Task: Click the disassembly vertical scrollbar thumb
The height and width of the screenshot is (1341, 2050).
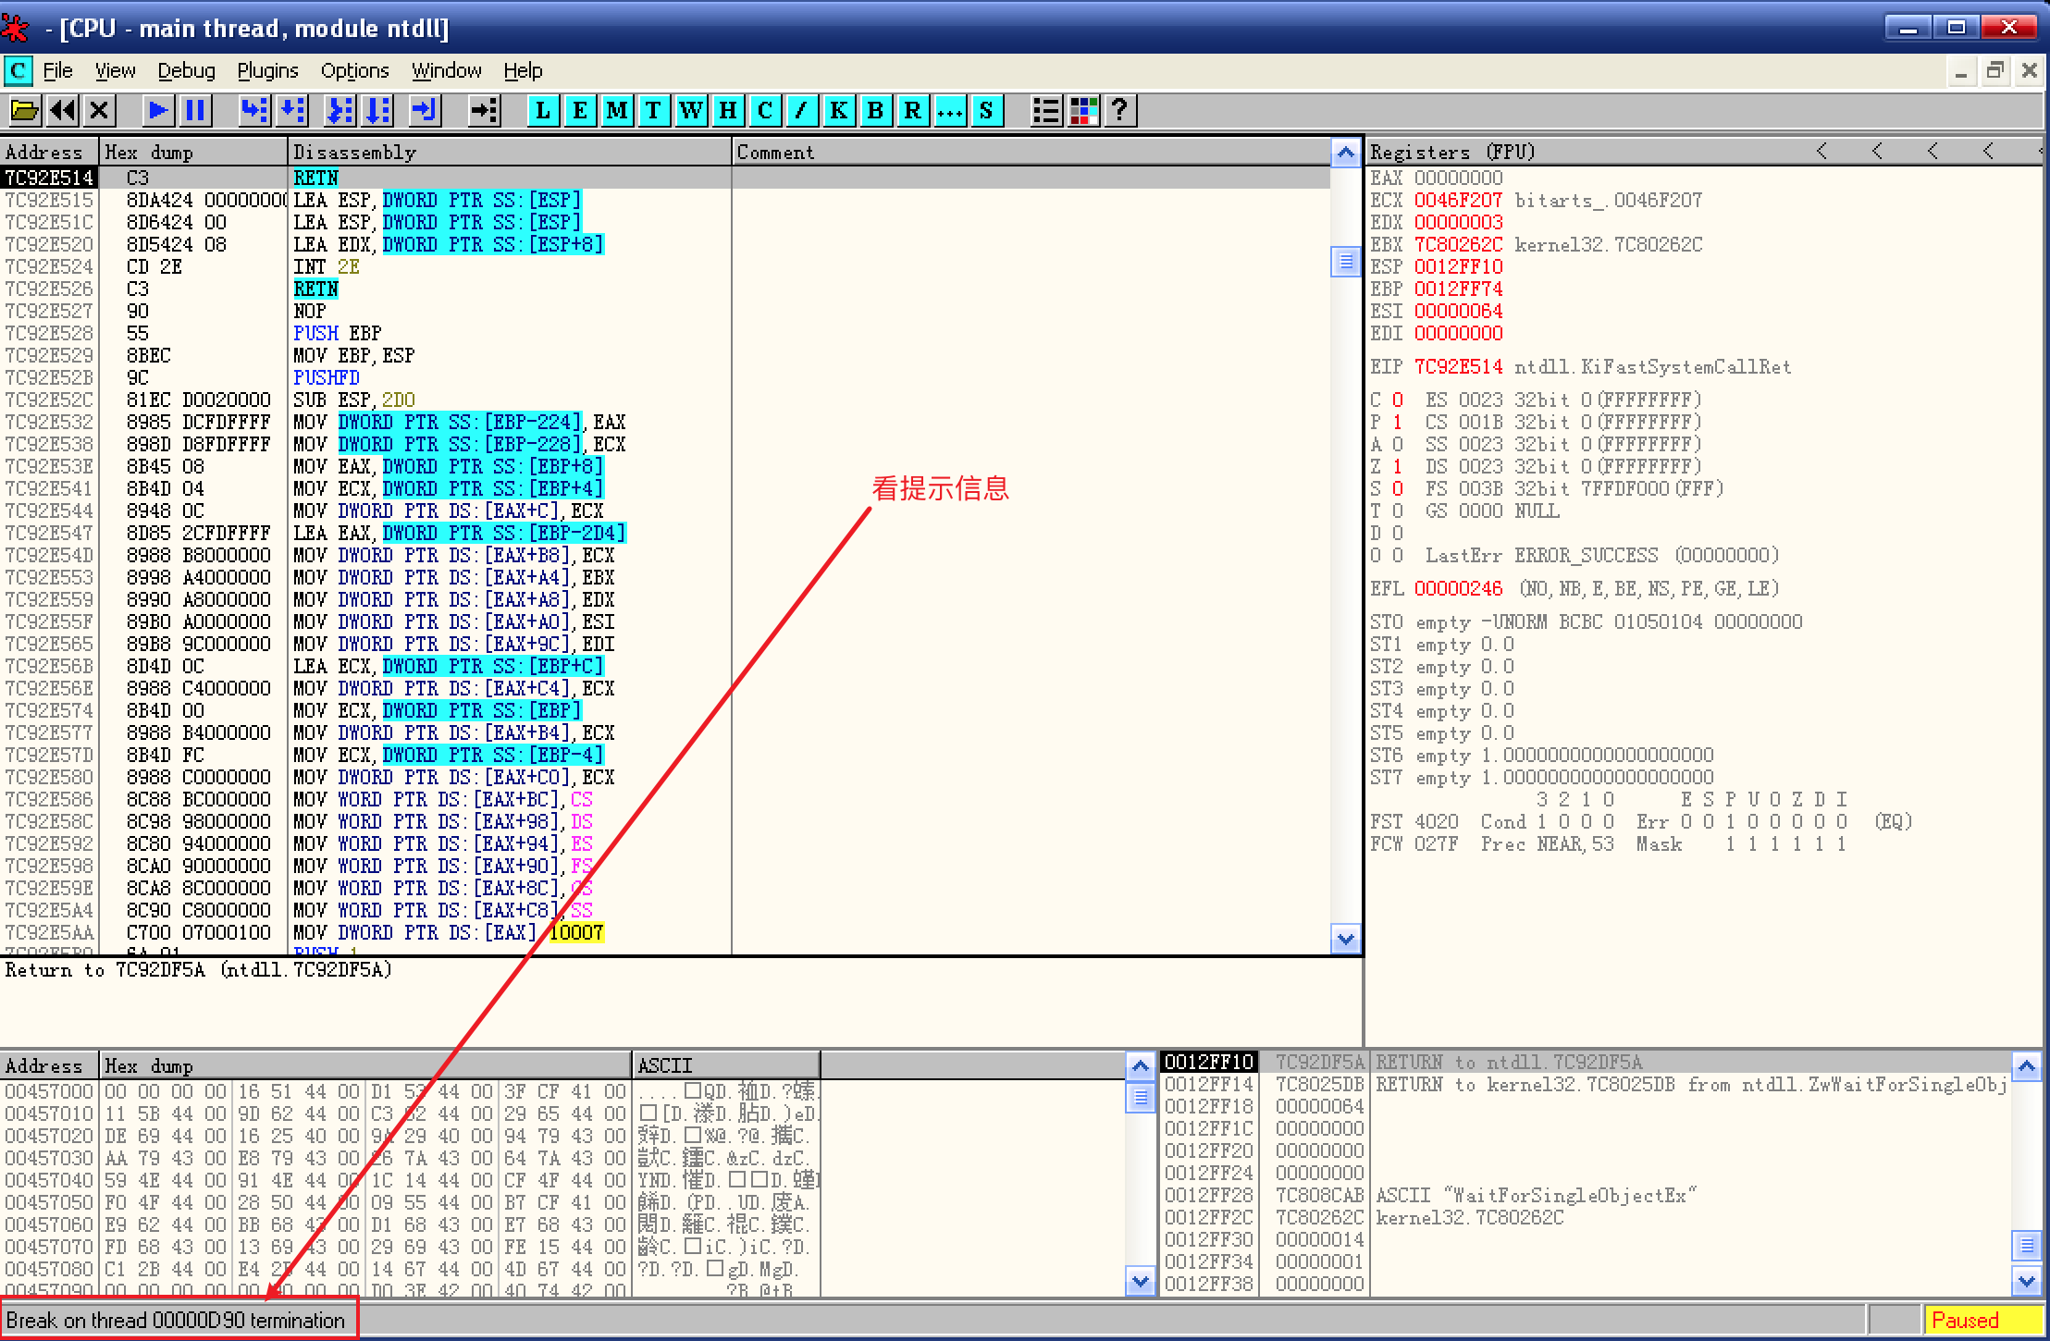Action: point(1345,262)
